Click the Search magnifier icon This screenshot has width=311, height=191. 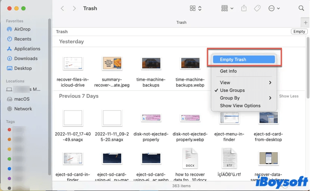(x=301, y=8)
